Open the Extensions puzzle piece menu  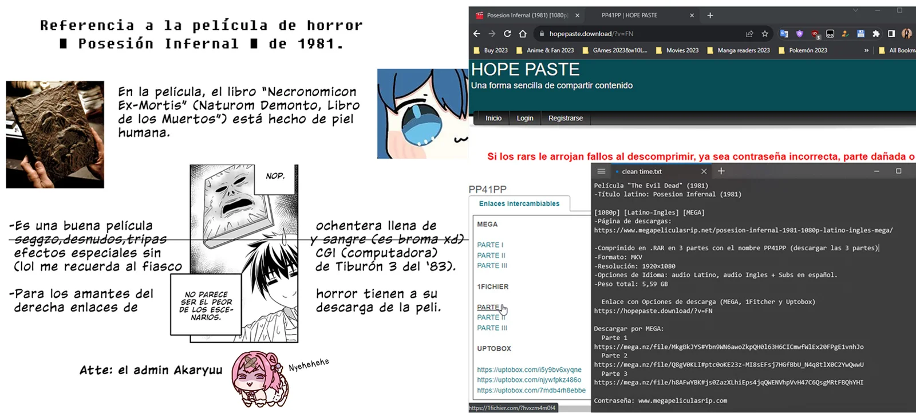[876, 34]
